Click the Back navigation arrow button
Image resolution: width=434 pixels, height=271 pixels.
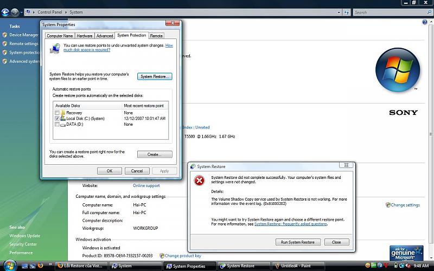[5, 11]
